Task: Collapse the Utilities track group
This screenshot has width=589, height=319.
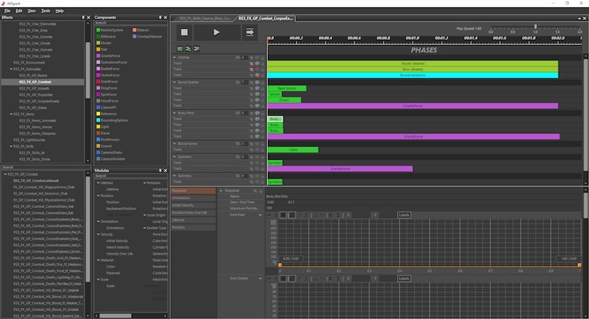Action: tap(174, 57)
